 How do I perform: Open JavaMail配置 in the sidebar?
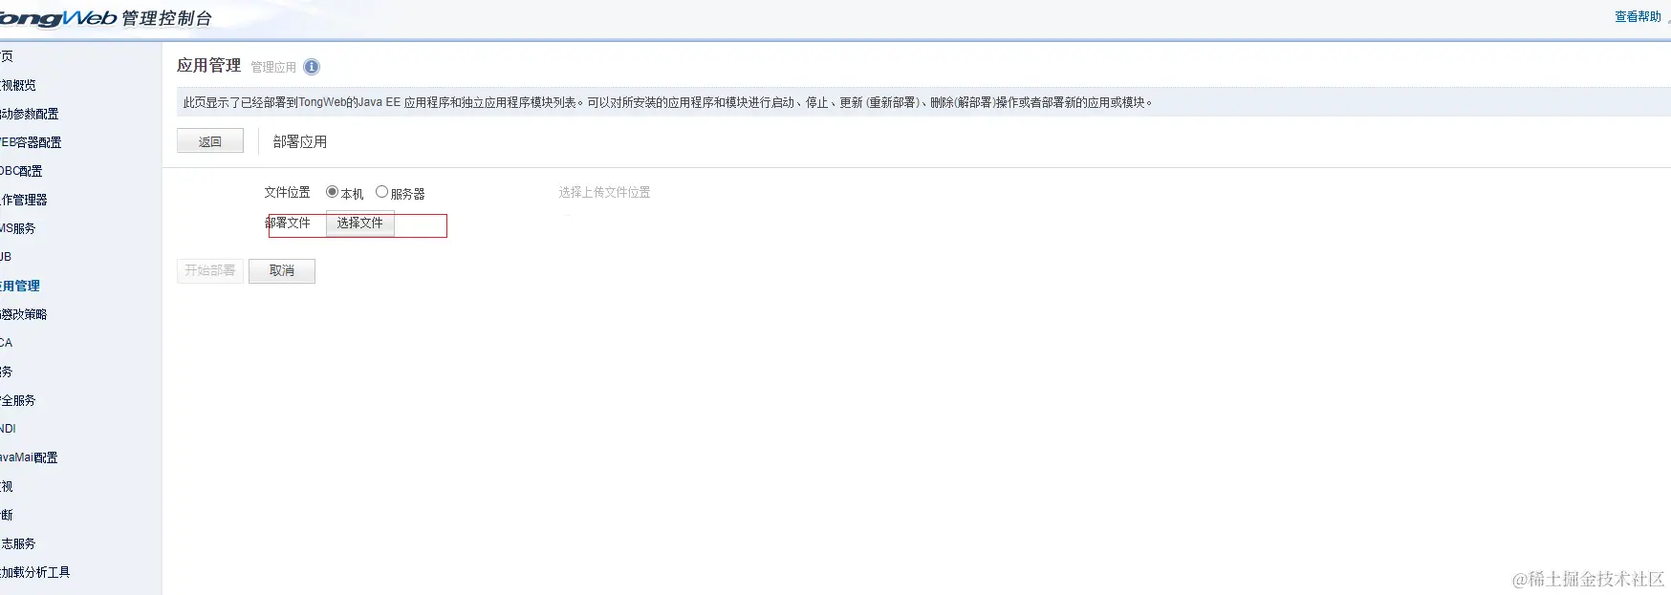[x=29, y=457]
